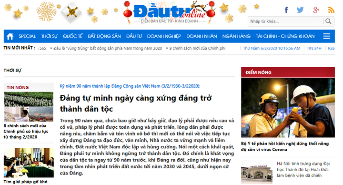Open the 'Kỷ niệm 90 năm thành lập Đảng' link

(x=130, y=86)
